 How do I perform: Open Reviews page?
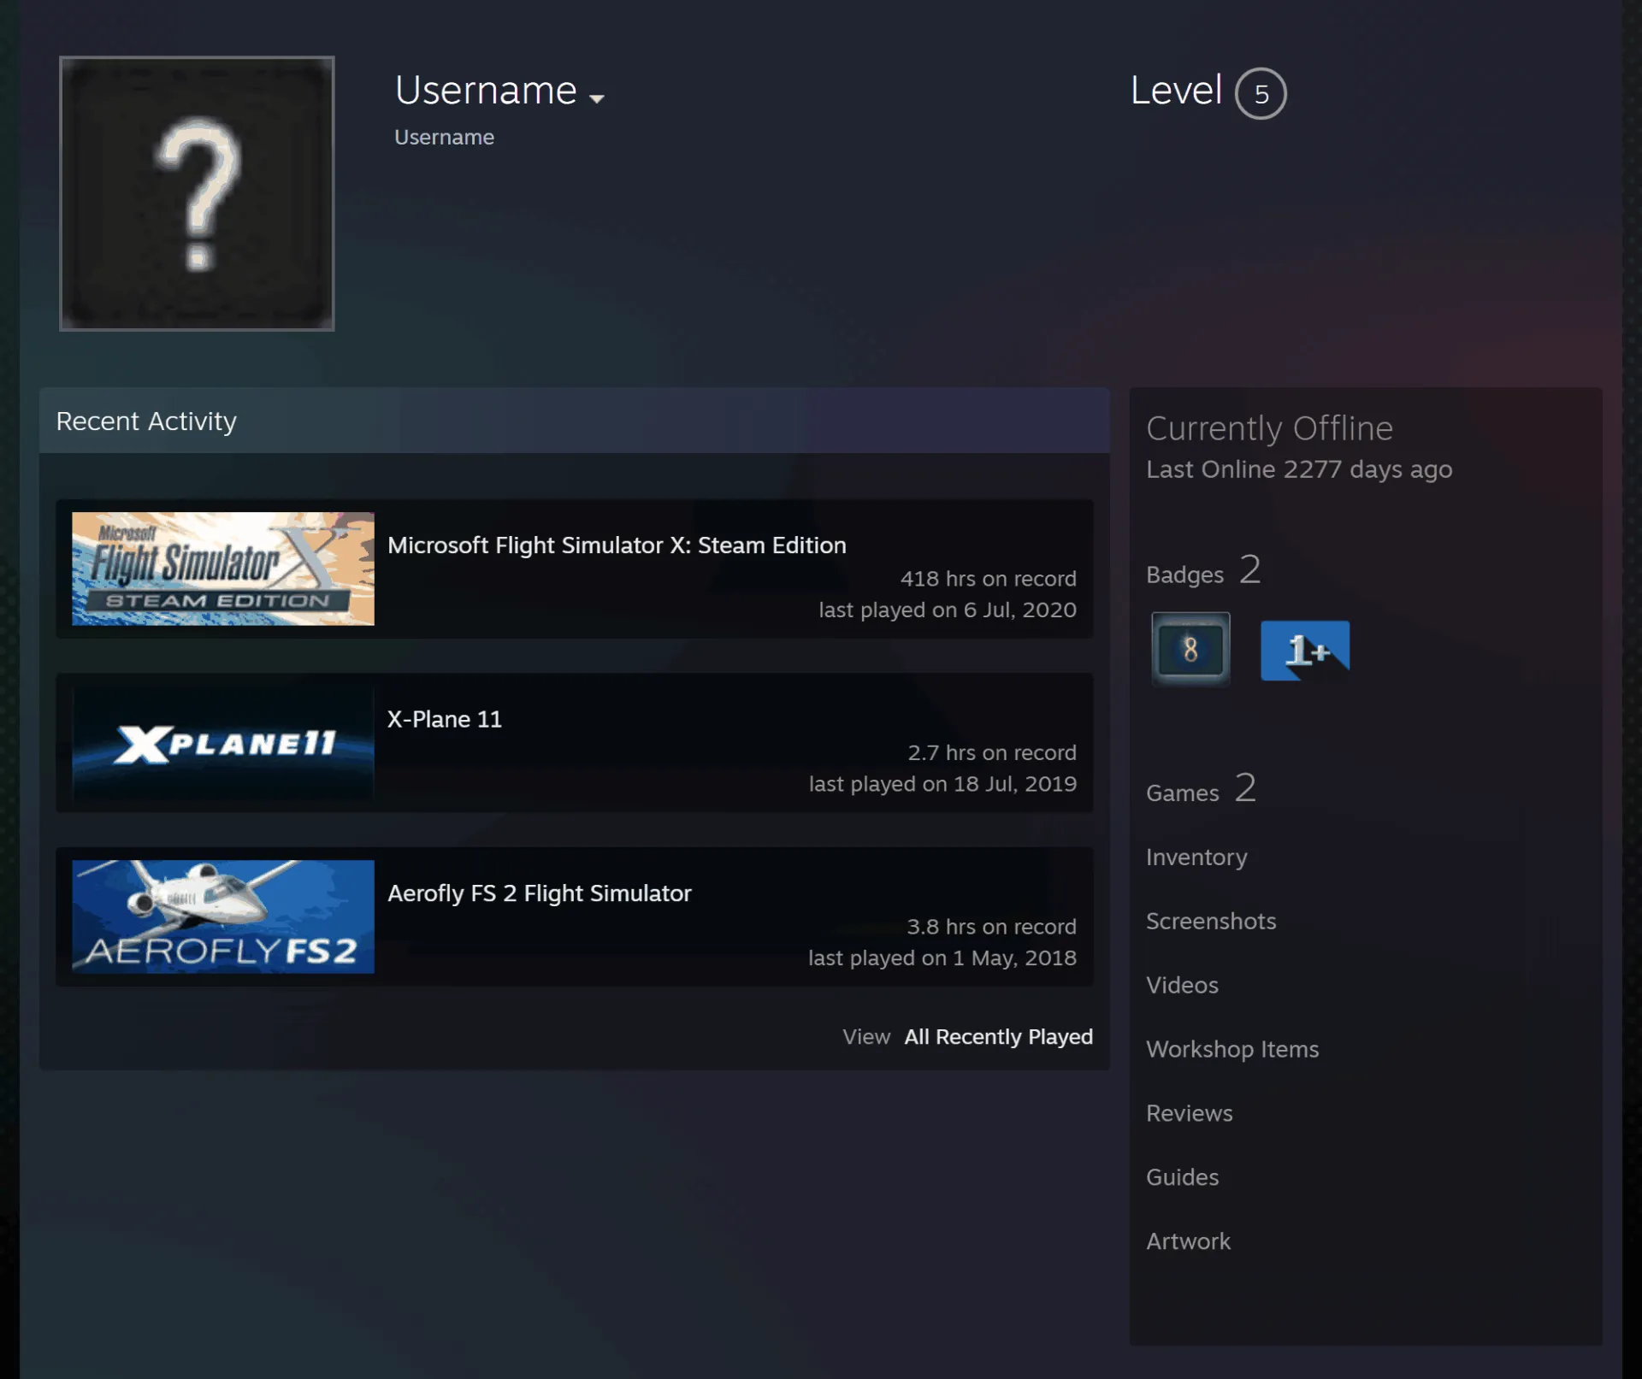coord(1190,1114)
